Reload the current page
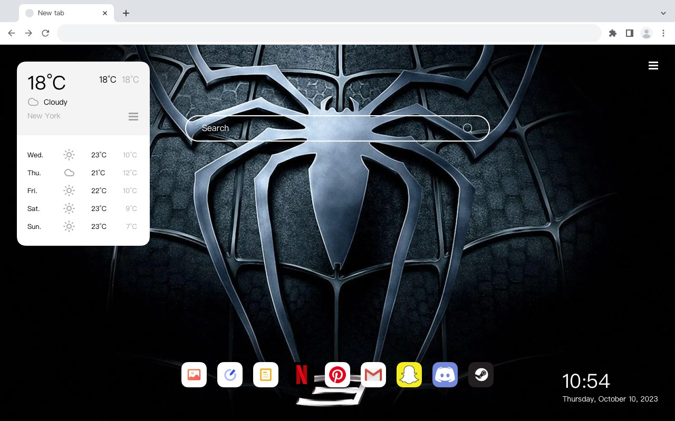The height and width of the screenshot is (421, 675). coord(45,33)
